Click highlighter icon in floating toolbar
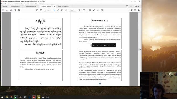177x99 pixels. click(94, 45)
